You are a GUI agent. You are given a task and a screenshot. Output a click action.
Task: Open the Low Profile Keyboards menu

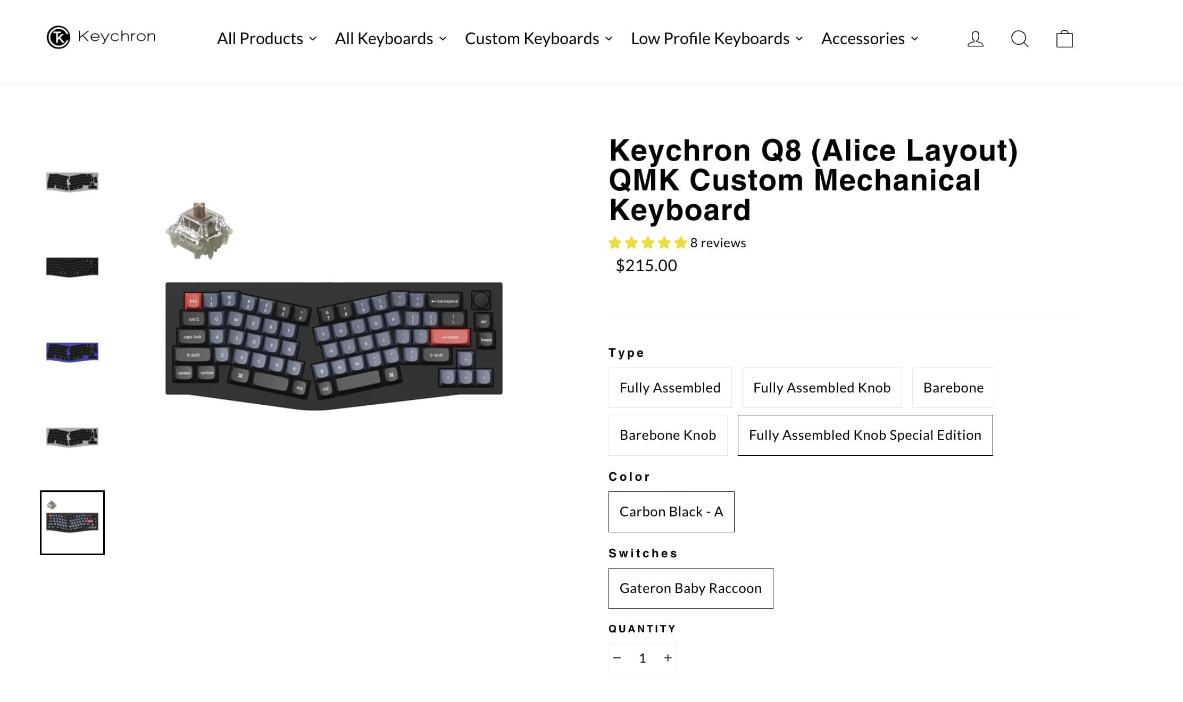coord(717,39)
